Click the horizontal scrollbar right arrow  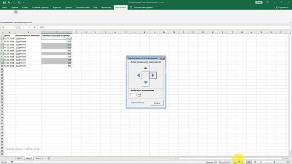tap(288, 159)
